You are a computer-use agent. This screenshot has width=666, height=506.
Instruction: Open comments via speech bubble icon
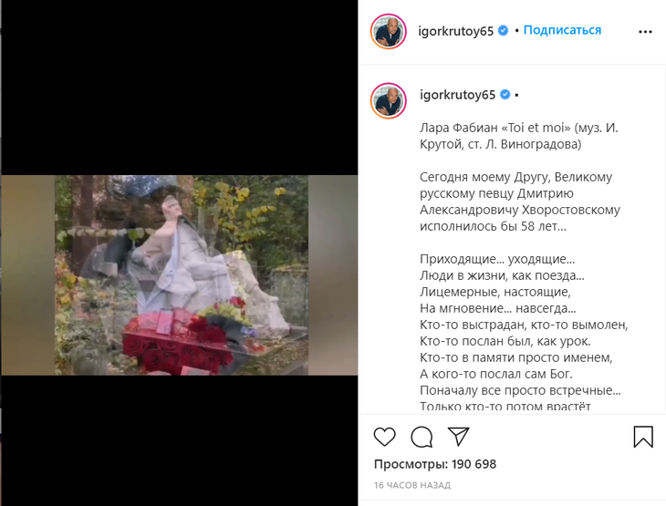pyautogui.click(x=421, y=437)
